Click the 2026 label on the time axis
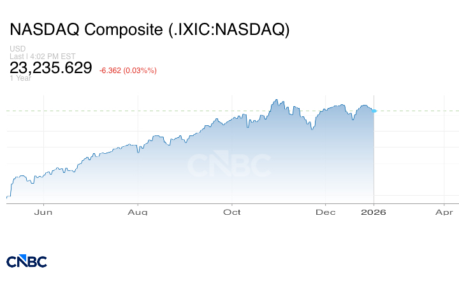Viewport: 459px width, 286px height. [374, 212]
